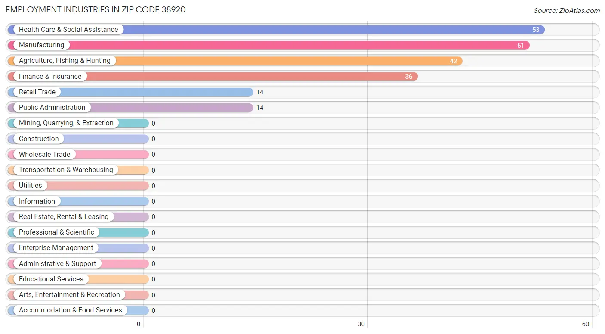
Task: Select the Public Administration label
Action: [x=52, y=108]
